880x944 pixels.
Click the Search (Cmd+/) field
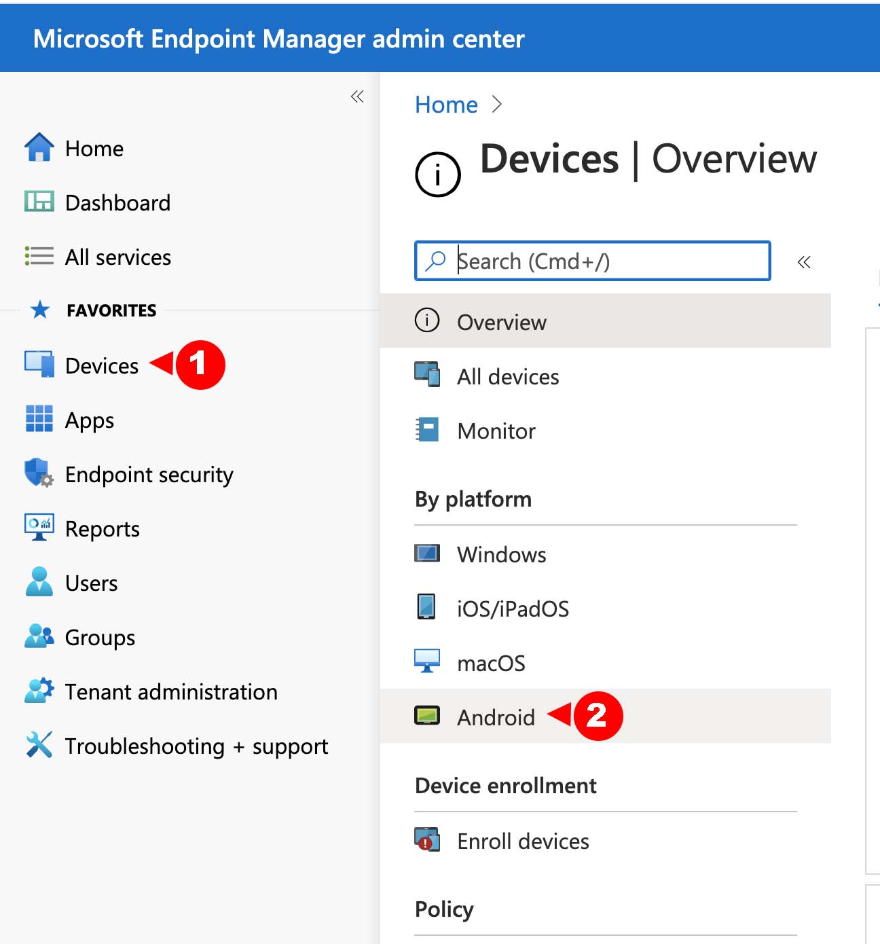(593, 261)
